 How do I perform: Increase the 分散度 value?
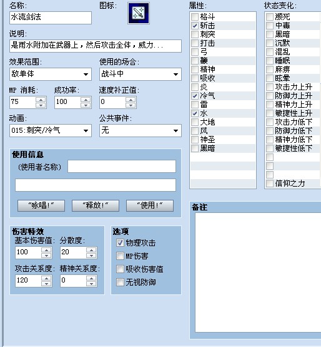coord(91,250)
